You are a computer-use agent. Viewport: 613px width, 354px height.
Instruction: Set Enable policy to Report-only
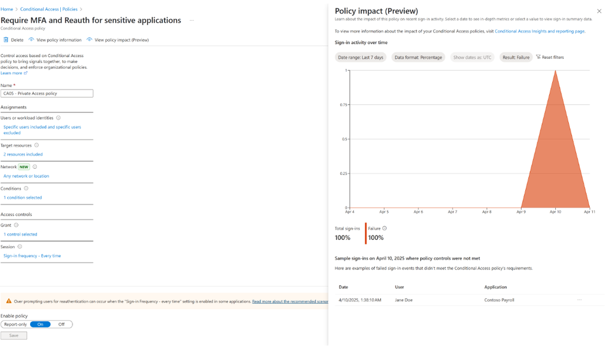click(15, 325)
